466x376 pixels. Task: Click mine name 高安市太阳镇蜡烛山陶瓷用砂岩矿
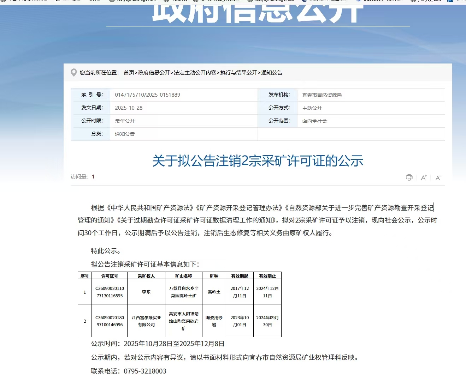tap(184, 321)
